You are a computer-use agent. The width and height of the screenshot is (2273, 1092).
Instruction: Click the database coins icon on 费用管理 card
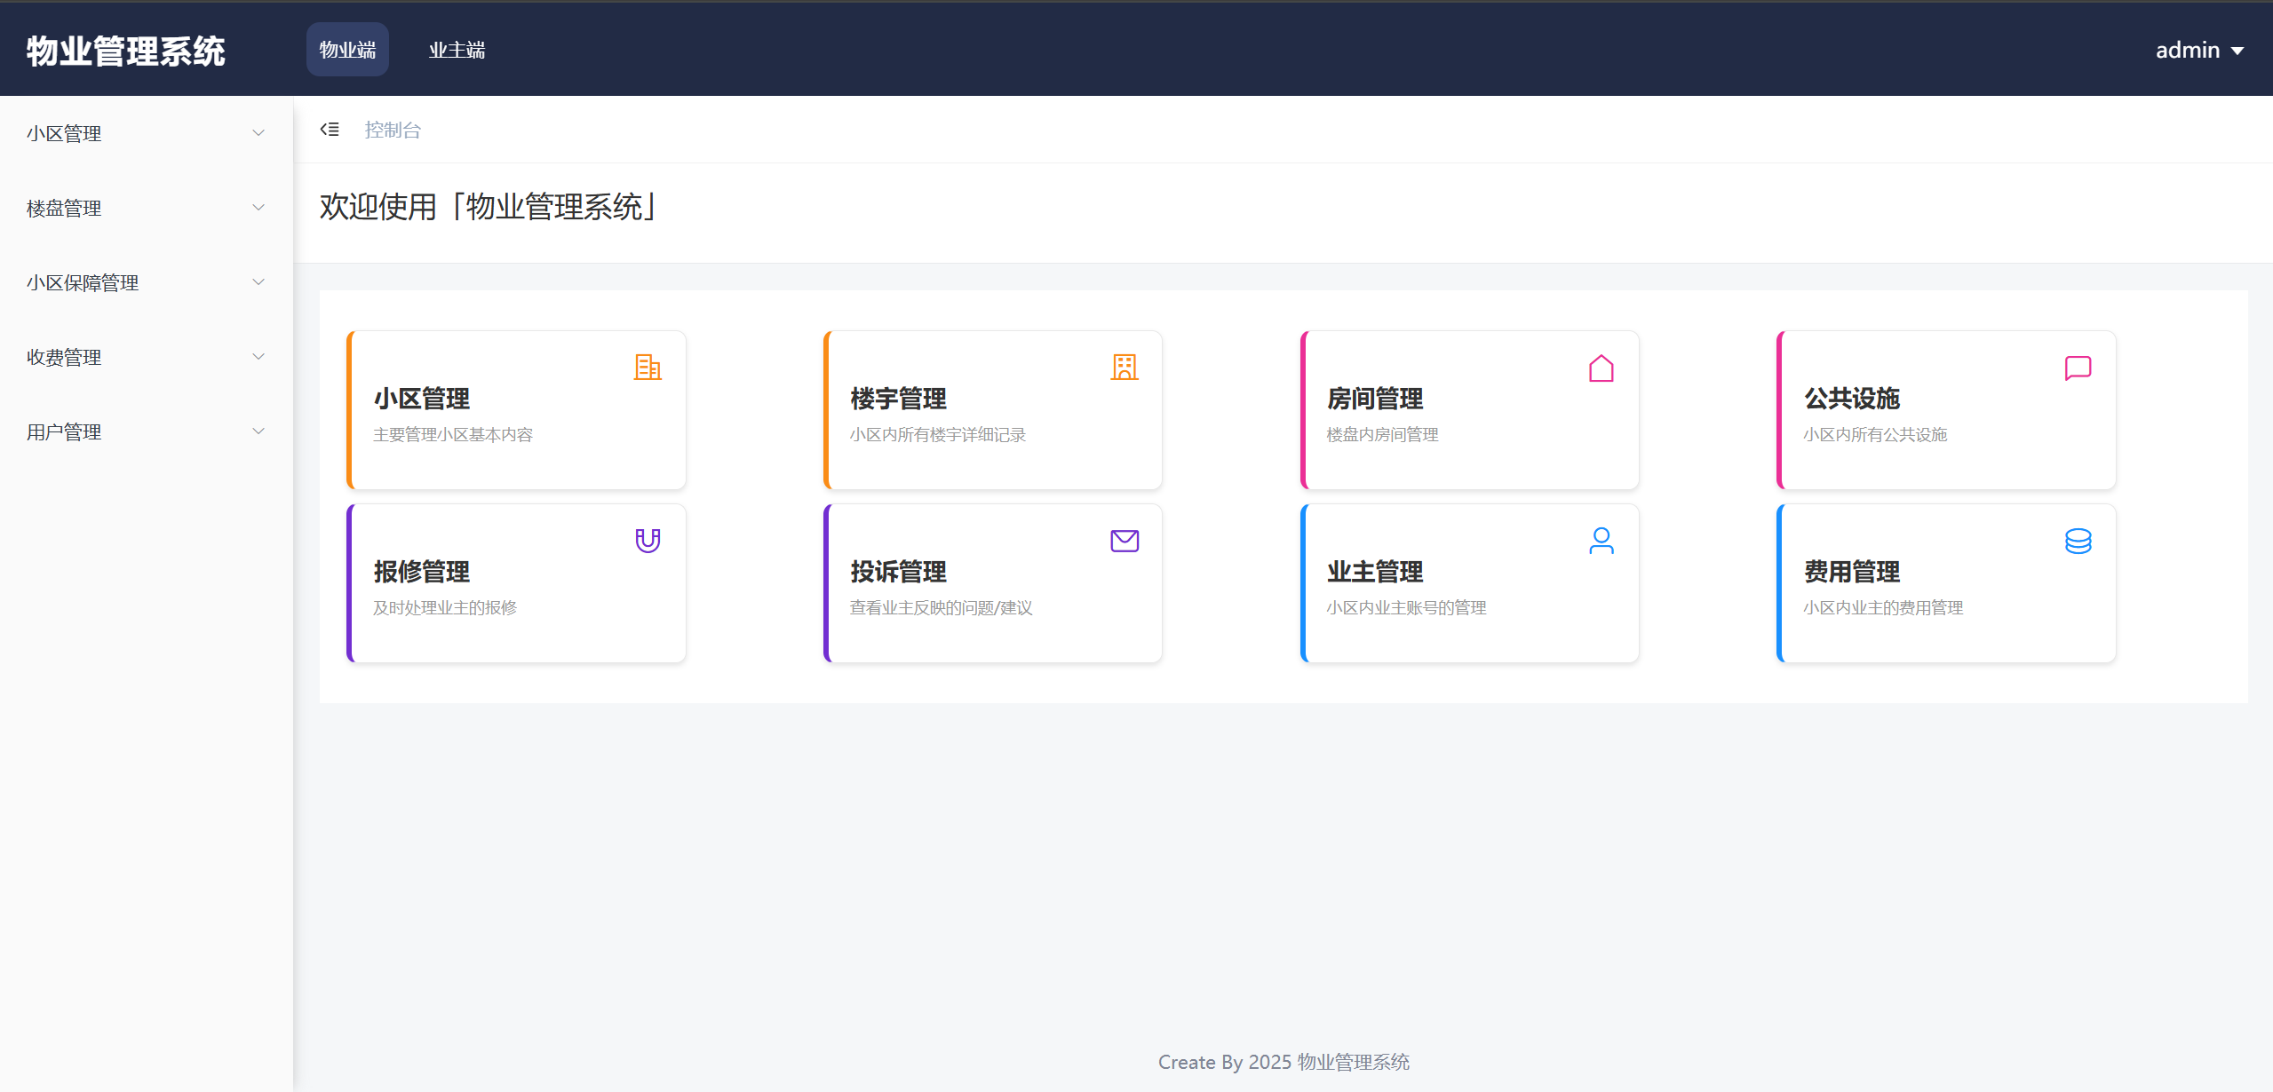(2078, 540)
